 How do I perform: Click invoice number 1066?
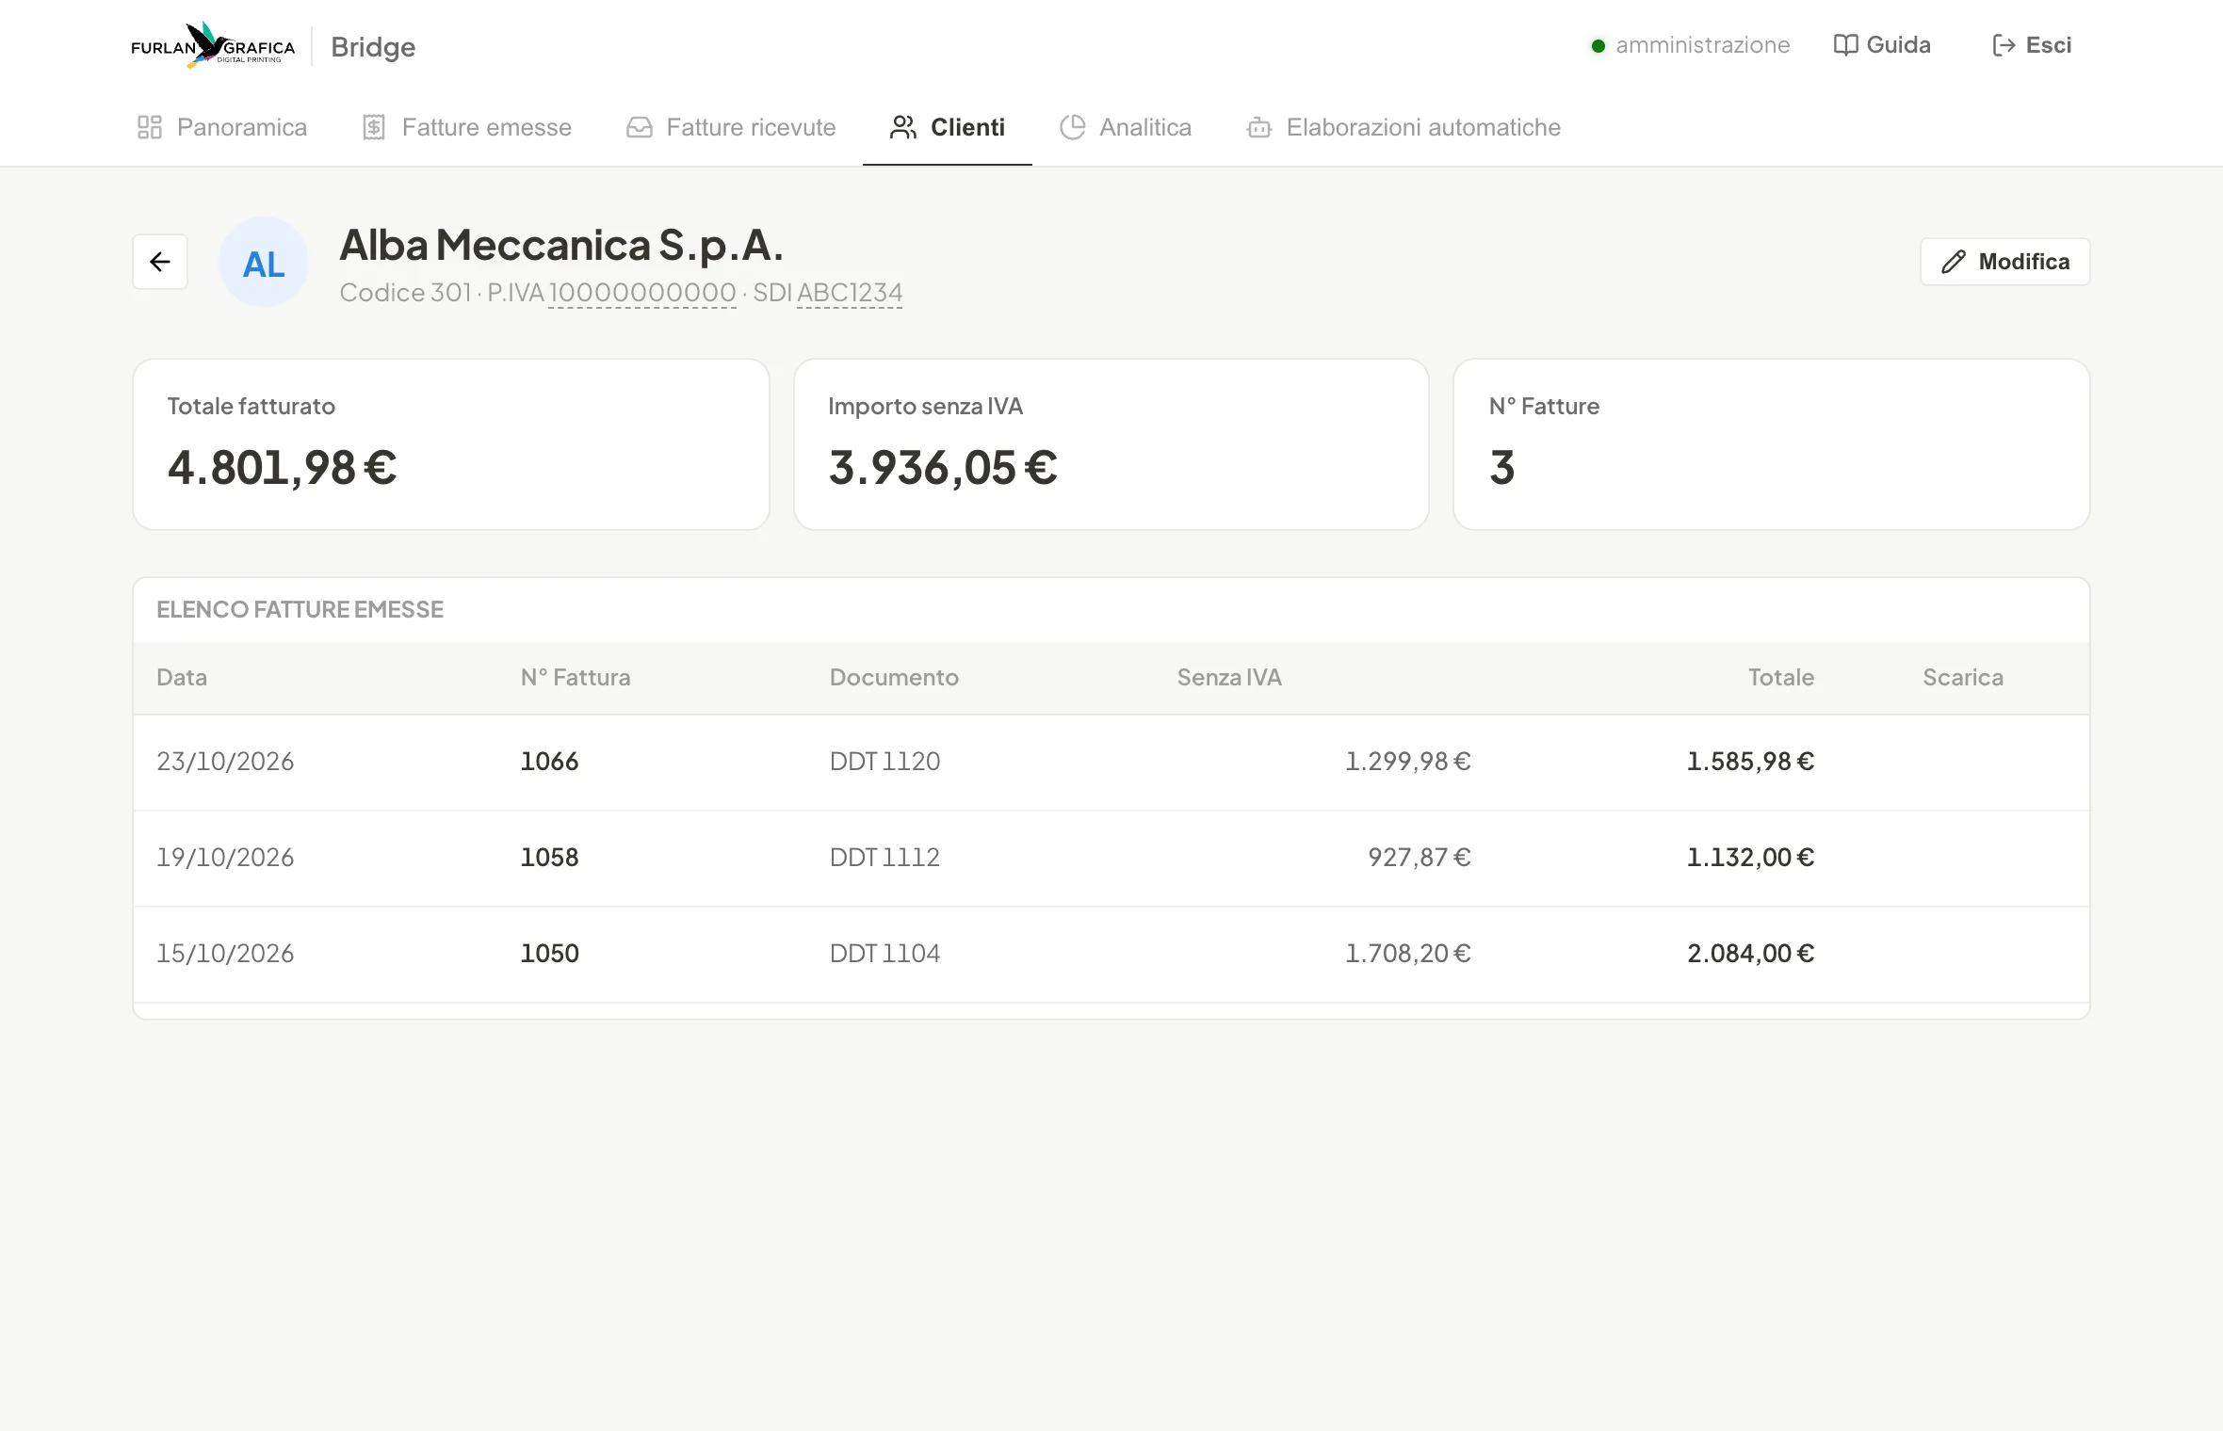(x=550, y=762)
